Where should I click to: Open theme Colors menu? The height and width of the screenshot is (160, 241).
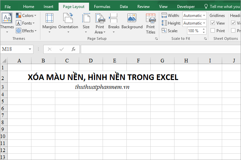click(26, 15)
